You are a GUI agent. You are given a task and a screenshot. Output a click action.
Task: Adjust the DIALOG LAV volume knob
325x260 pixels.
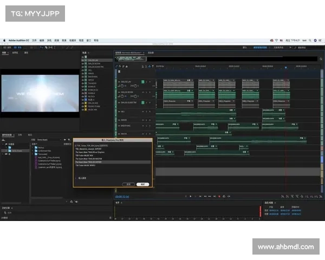tap(122, 86)
